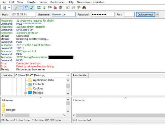Click the Username input field
This screenshot has height=125, width=165.
[64, 14]
